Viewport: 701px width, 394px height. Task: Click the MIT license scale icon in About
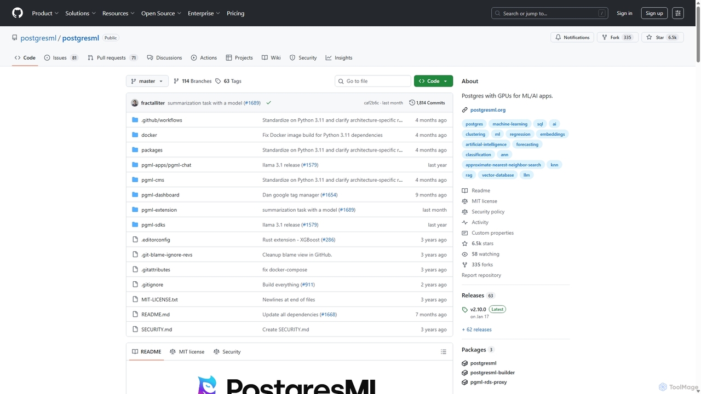(x=464, y=201)
